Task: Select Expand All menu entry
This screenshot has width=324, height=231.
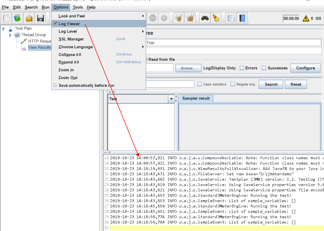Action: (x=98, y=62)
